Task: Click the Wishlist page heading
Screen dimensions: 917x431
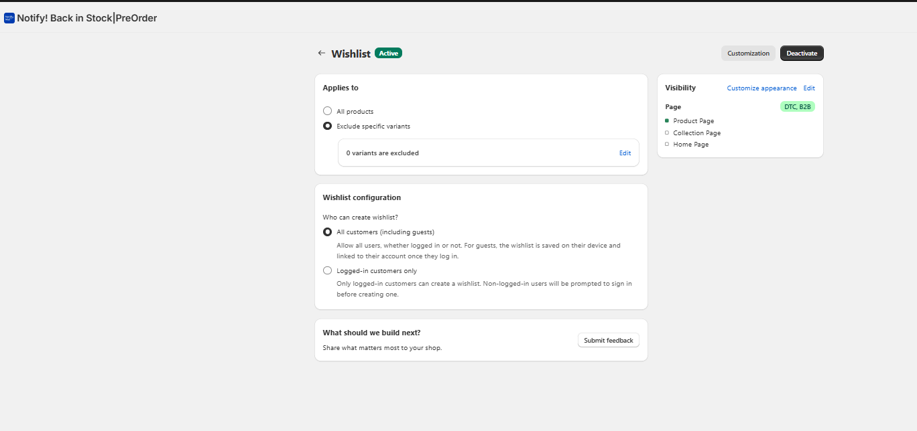Action: click(351, 54)
